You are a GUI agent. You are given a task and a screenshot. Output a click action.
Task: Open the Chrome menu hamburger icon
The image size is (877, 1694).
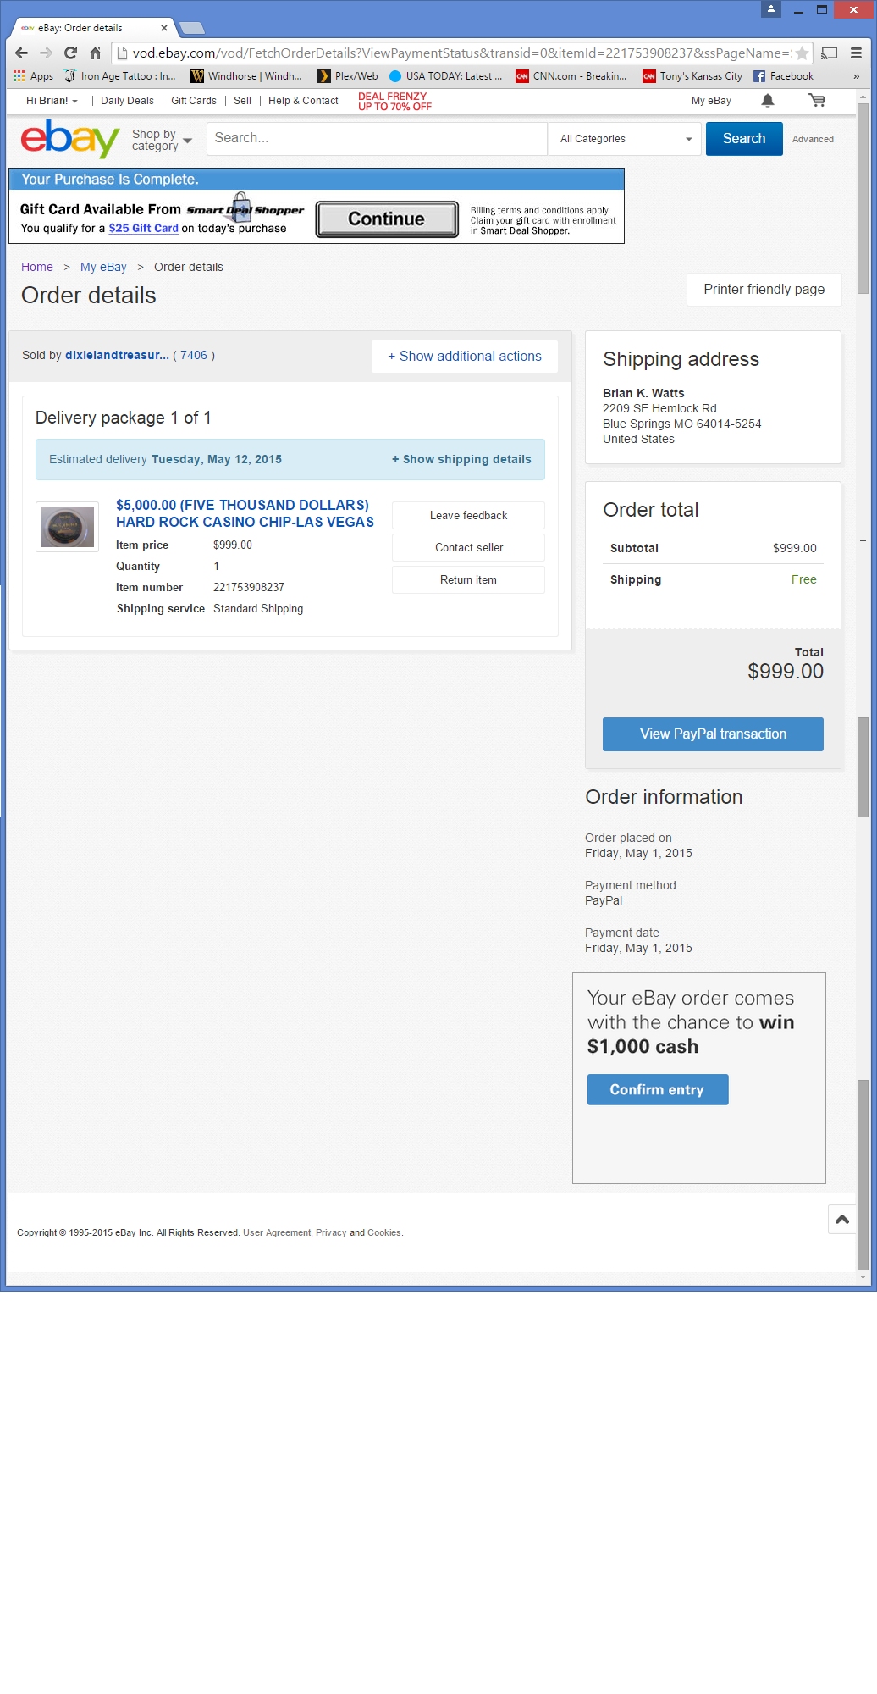pyautogui.click(x=856, y=53)
